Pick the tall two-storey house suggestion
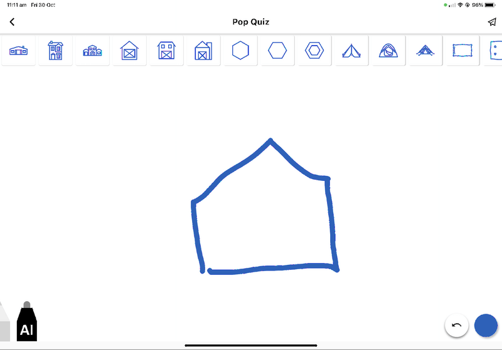Viewport: 502px width, 350px height. pos(55,51)
